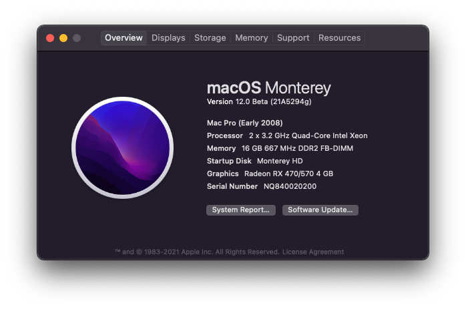Image resolution: width=466 pixels, height=309 pixels.
Task: Open the Support tab
Action: (x=293, y=38)
